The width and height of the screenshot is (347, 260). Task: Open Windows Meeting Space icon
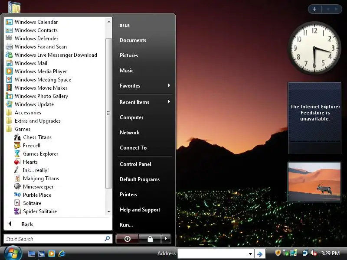coord(9,79)
